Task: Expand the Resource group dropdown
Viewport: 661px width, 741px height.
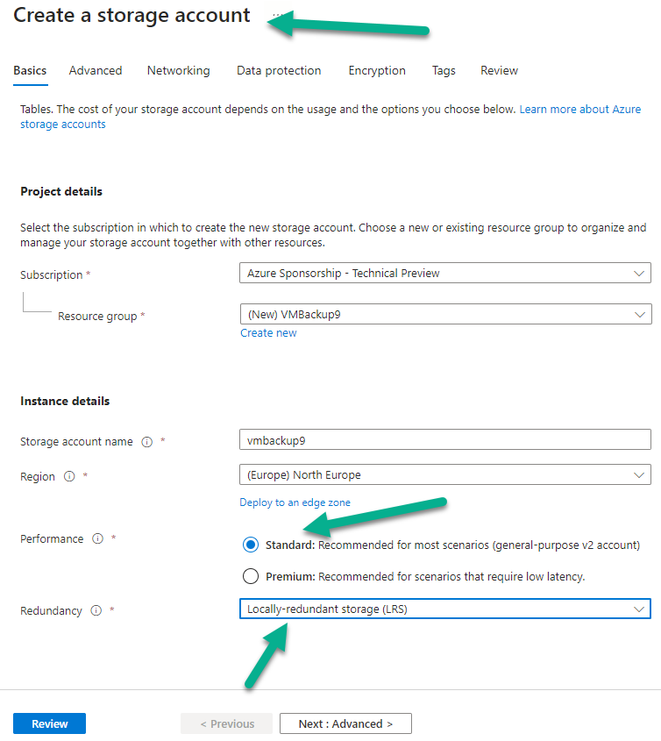Action: (445, 314)
